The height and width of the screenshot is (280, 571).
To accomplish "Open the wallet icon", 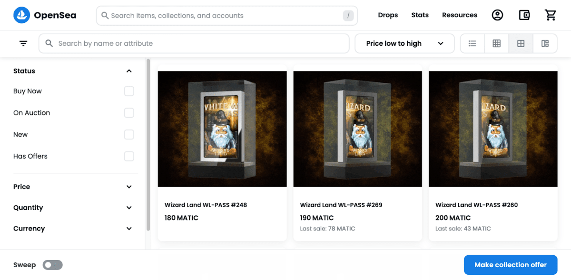I will pos(524,15).
